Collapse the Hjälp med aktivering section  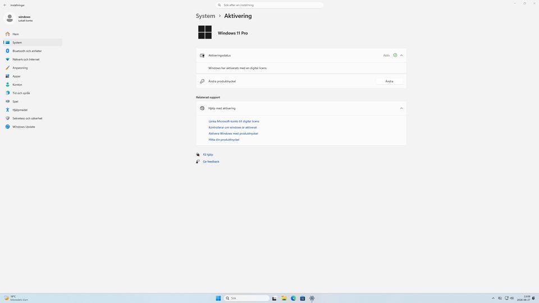[401, 108]
